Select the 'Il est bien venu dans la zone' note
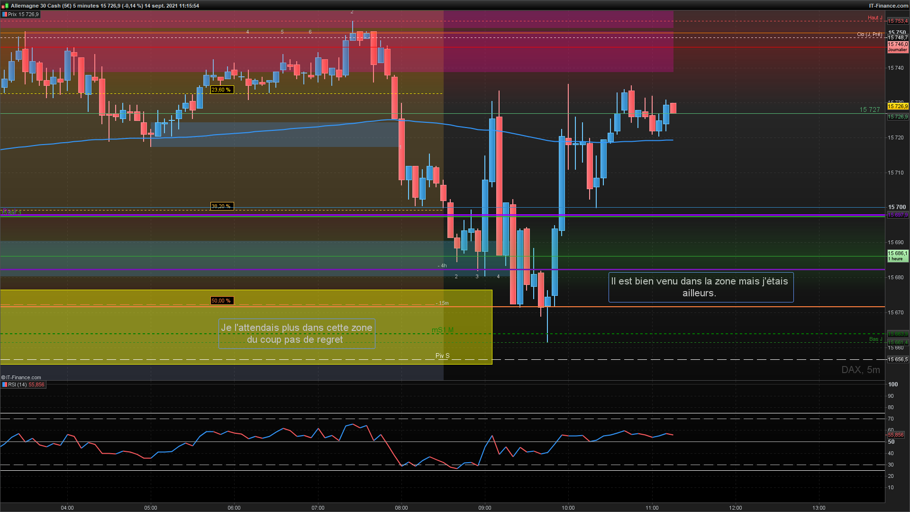Image resolution: width=910 pixels, height=512 pixels. click(701, 287)
